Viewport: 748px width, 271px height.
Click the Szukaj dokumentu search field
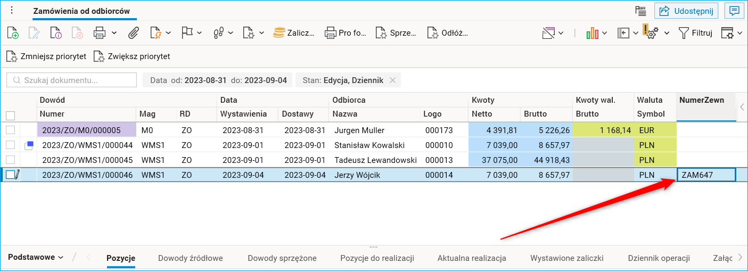(x=72, y=80)
